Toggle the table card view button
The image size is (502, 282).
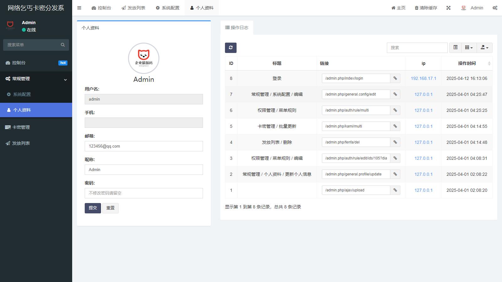click(x=455, y=48)
